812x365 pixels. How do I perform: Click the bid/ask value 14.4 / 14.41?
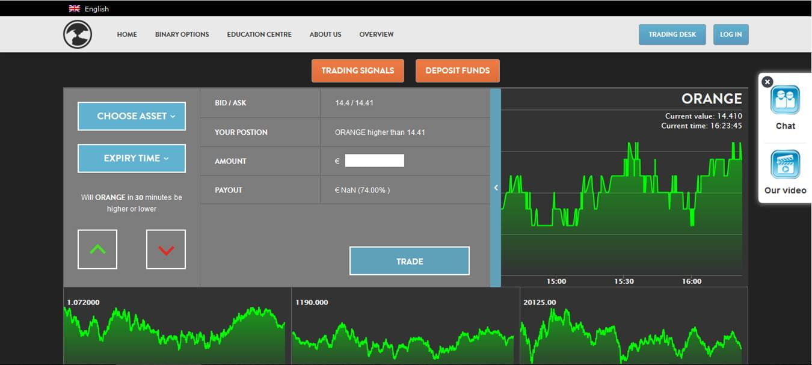point(354,103)
